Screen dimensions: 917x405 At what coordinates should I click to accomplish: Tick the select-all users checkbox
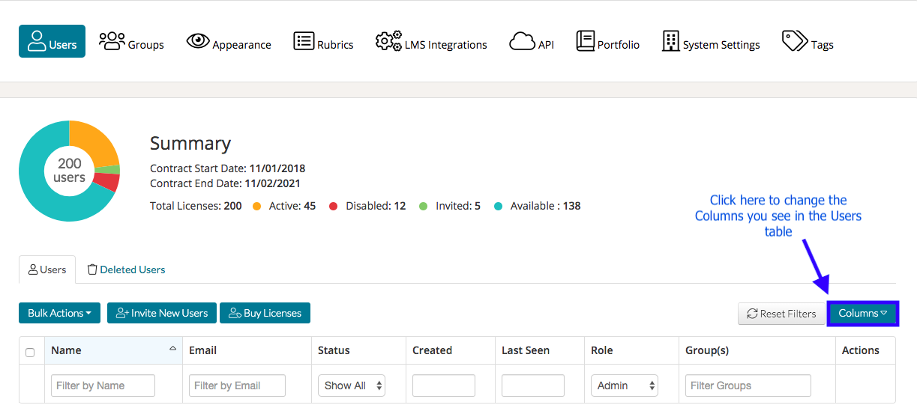pyautogui.click(x=30, y=353)
